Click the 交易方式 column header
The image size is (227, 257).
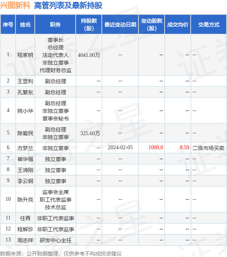209,25
